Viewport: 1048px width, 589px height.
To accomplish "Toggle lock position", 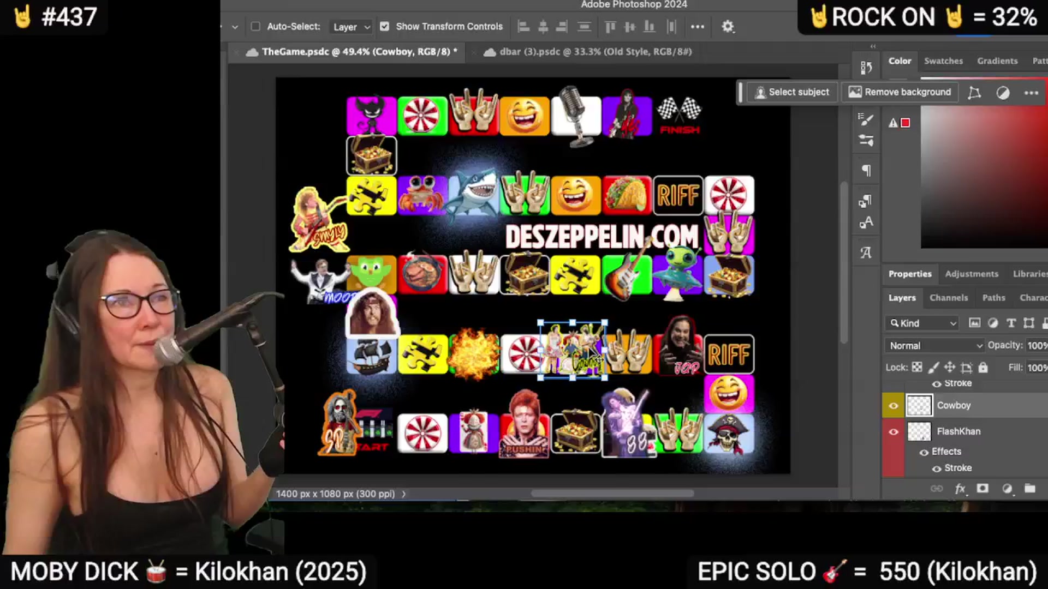I will pos(950,367).
